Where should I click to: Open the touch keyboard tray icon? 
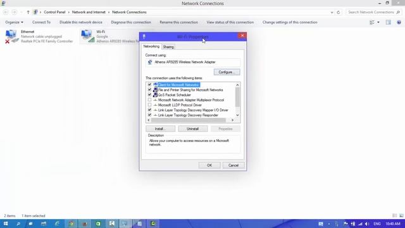click(x=321, y=224)
